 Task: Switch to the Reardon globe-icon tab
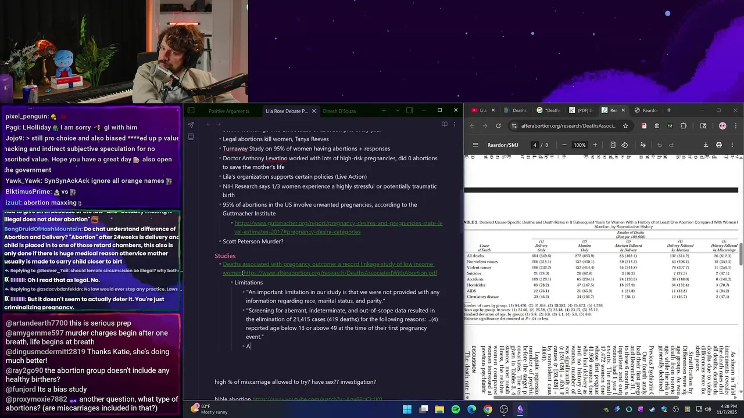click(646, 110)
